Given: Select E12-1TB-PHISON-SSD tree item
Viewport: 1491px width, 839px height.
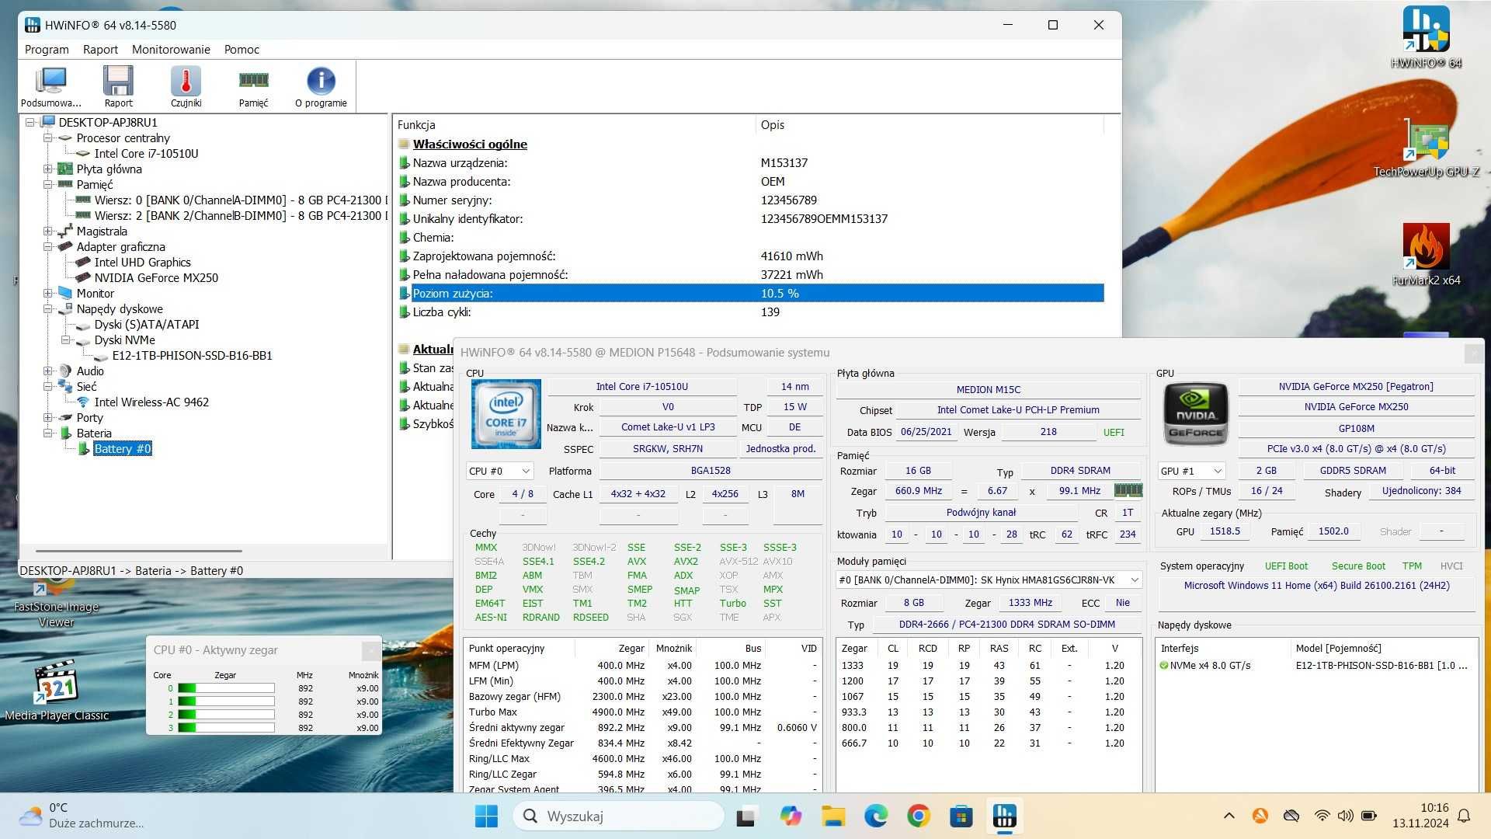Looking at the screenshot, I should click(192, 355).
